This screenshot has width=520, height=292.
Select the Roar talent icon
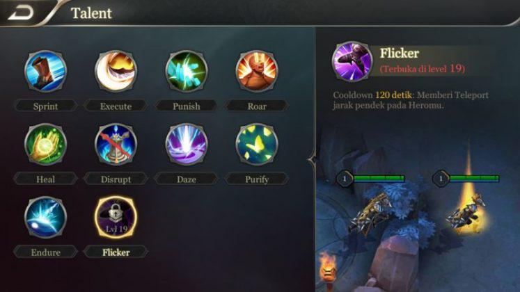pos(257,71)
